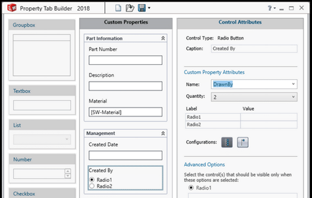Select the Checkbox control header
Screen dimensions: 312x198
pyautogui.click(x=42, y=193)
